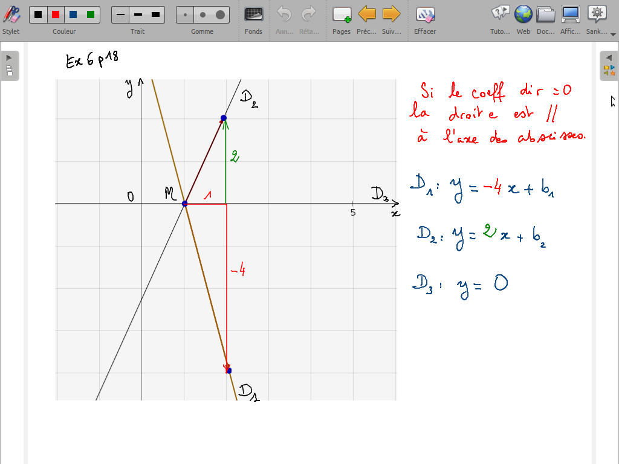619x464 pixels.
Task: Pick the red pen color
Action: (56, 14)
